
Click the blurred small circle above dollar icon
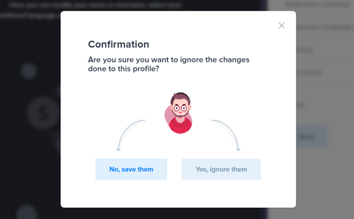[29, 71]
